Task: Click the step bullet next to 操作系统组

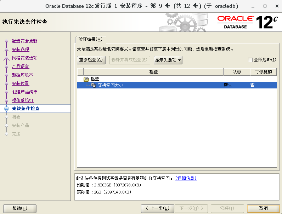Action: click(7, 100)
